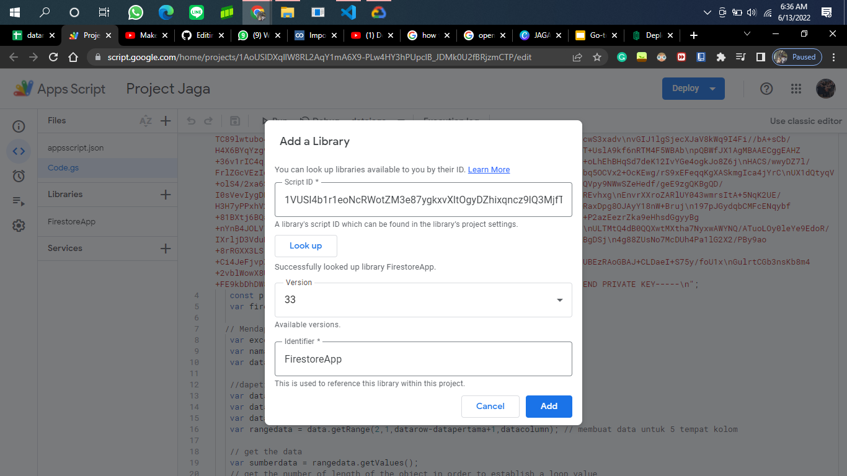This screenshot has width=847, height=476.
Task: Open the Windows notification center
Action: click(x=826, y=12)
